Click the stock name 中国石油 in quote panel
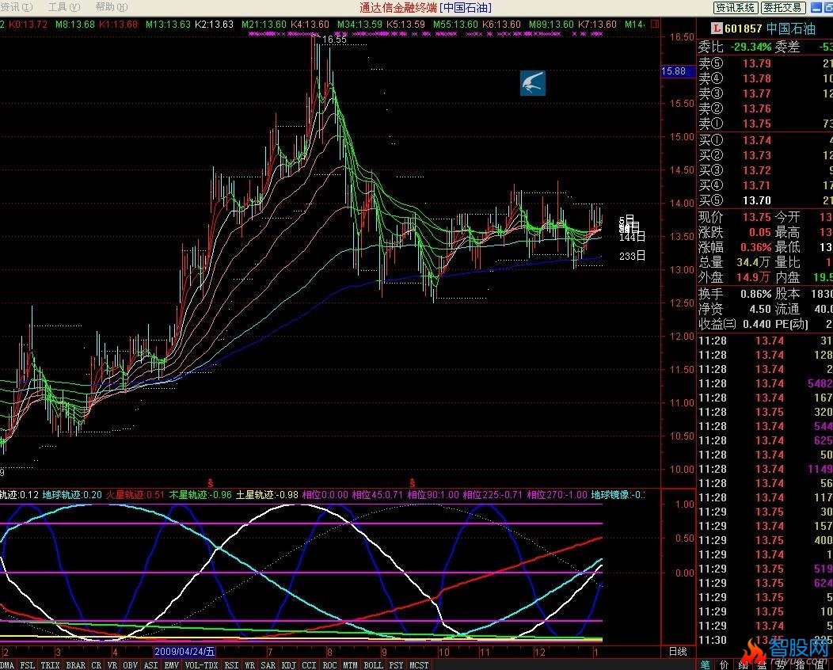 pyautogui.click(x=791, y=29)
